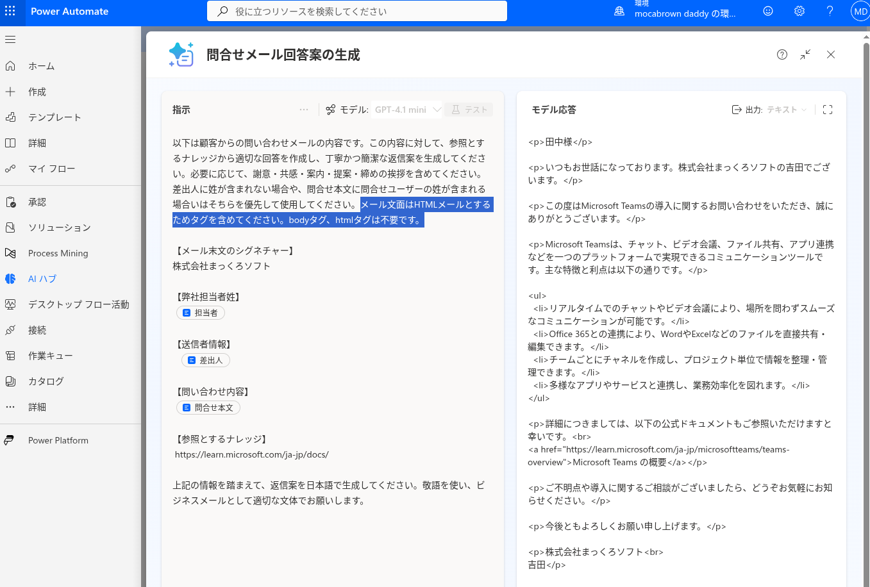
Task: Close the 問合せメール回答案の生成 dialog
Action: tap(831, 54)
